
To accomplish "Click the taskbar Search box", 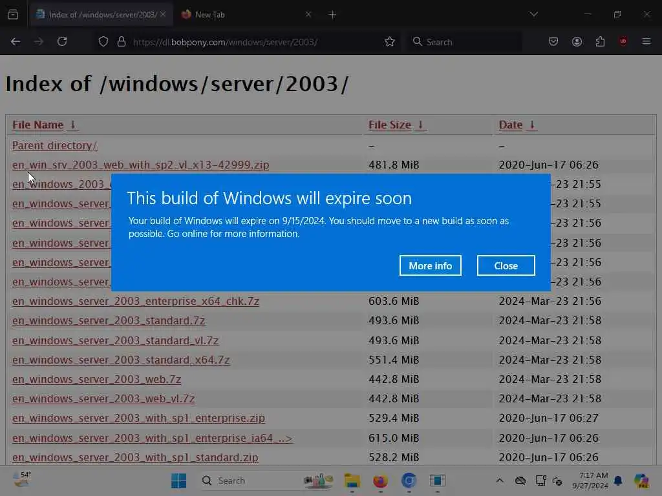I will [x=267, y=480].
